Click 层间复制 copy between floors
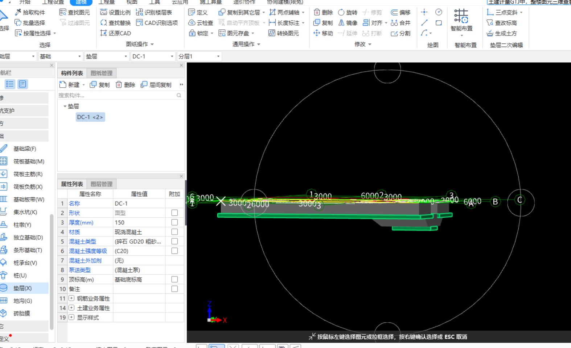571x348 pixels. coord(156,85)
